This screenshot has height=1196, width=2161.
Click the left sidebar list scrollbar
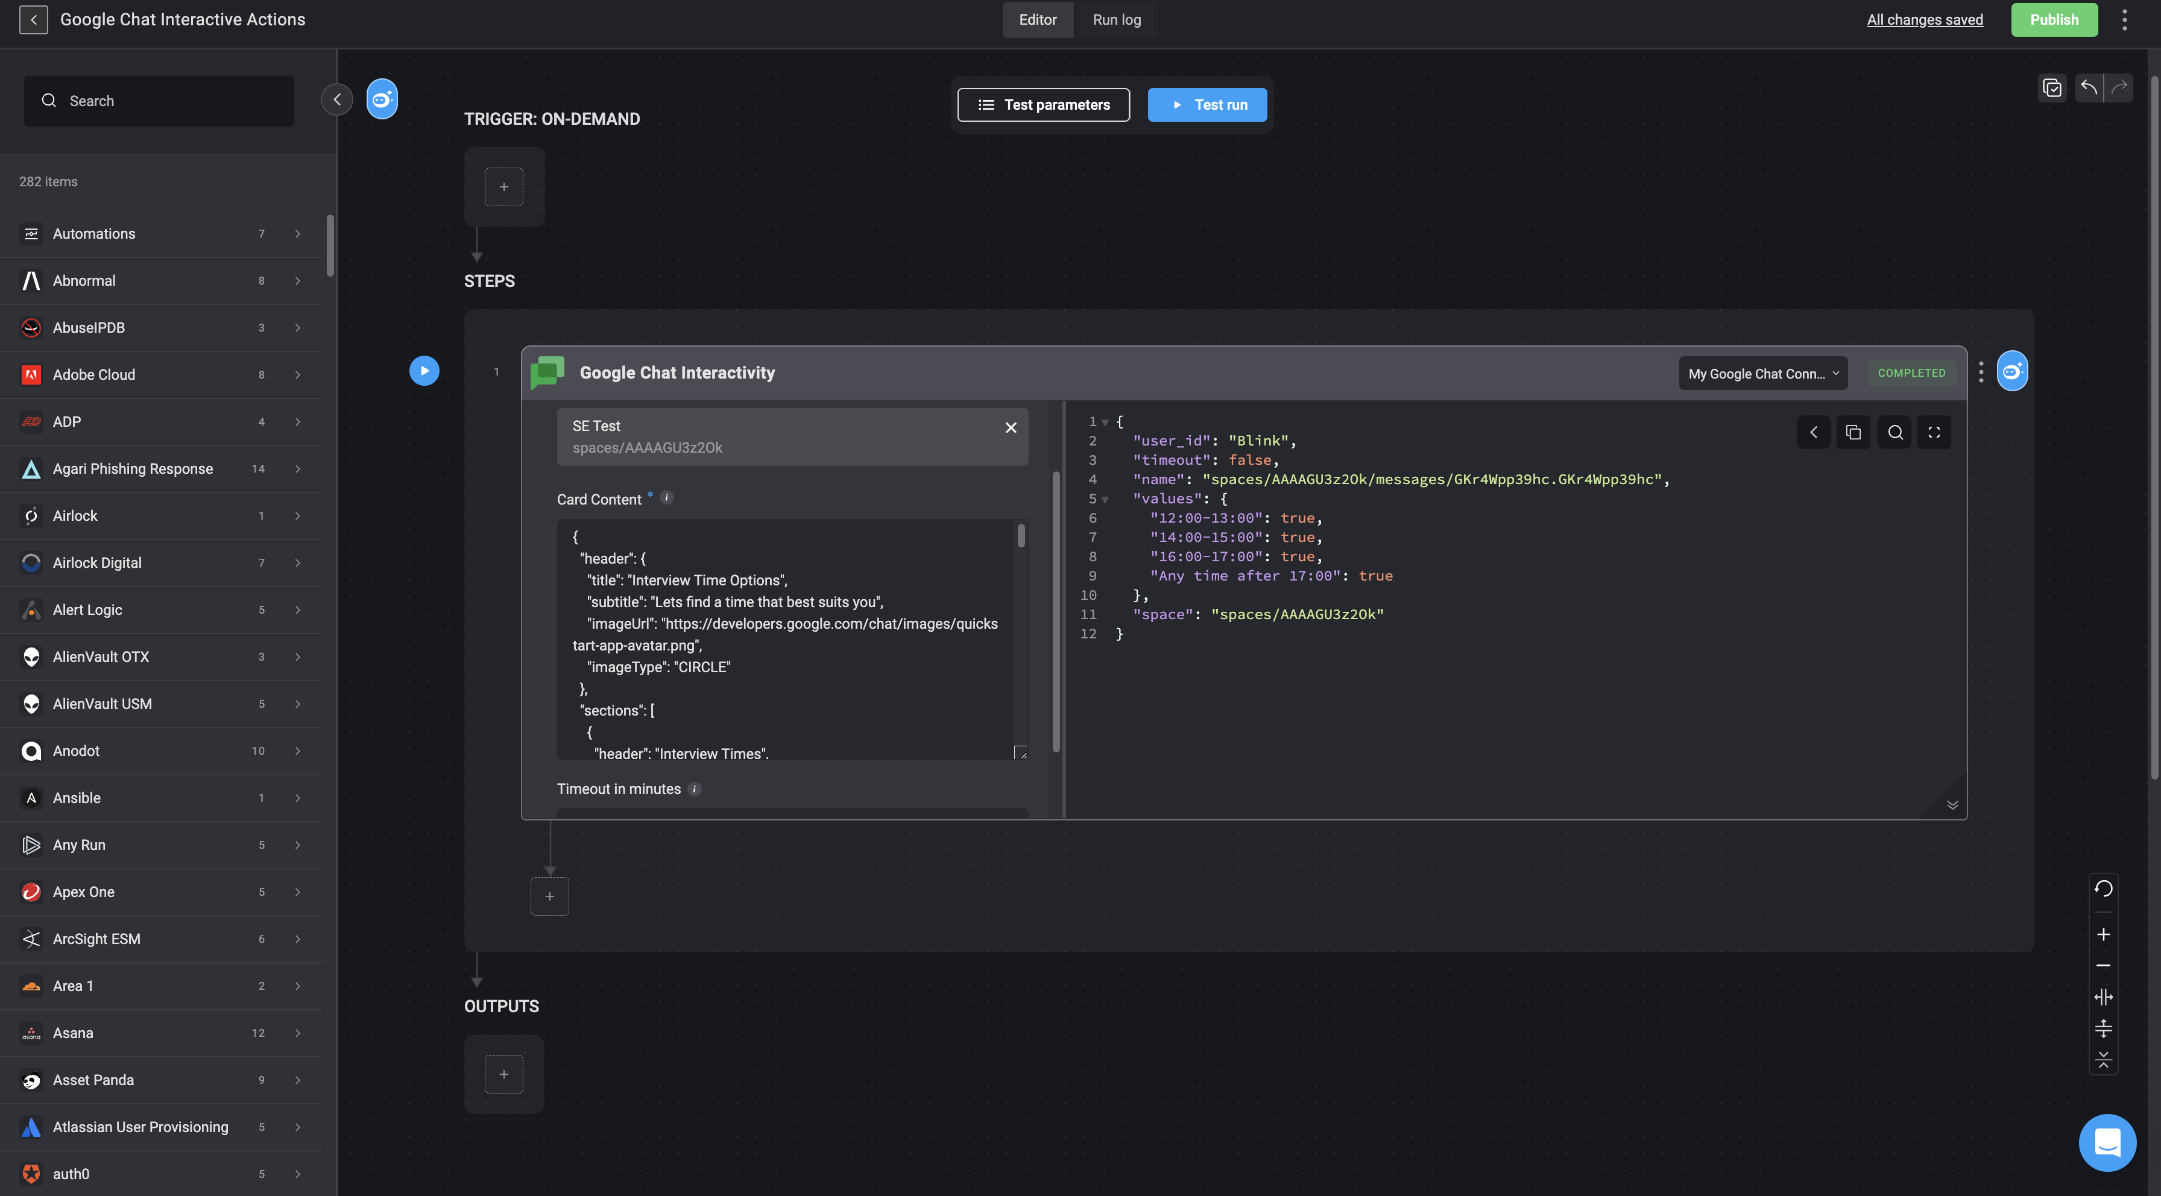tap(330, 245)
